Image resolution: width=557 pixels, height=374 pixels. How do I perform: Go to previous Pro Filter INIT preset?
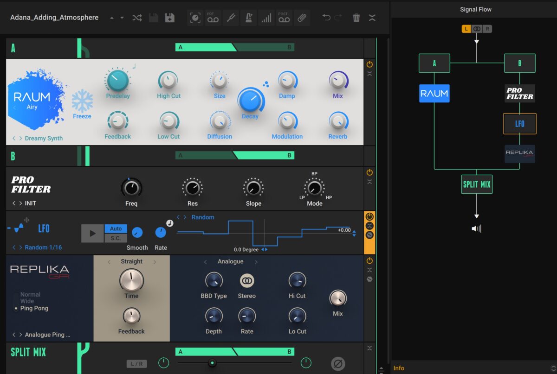[x=14, y=203]
